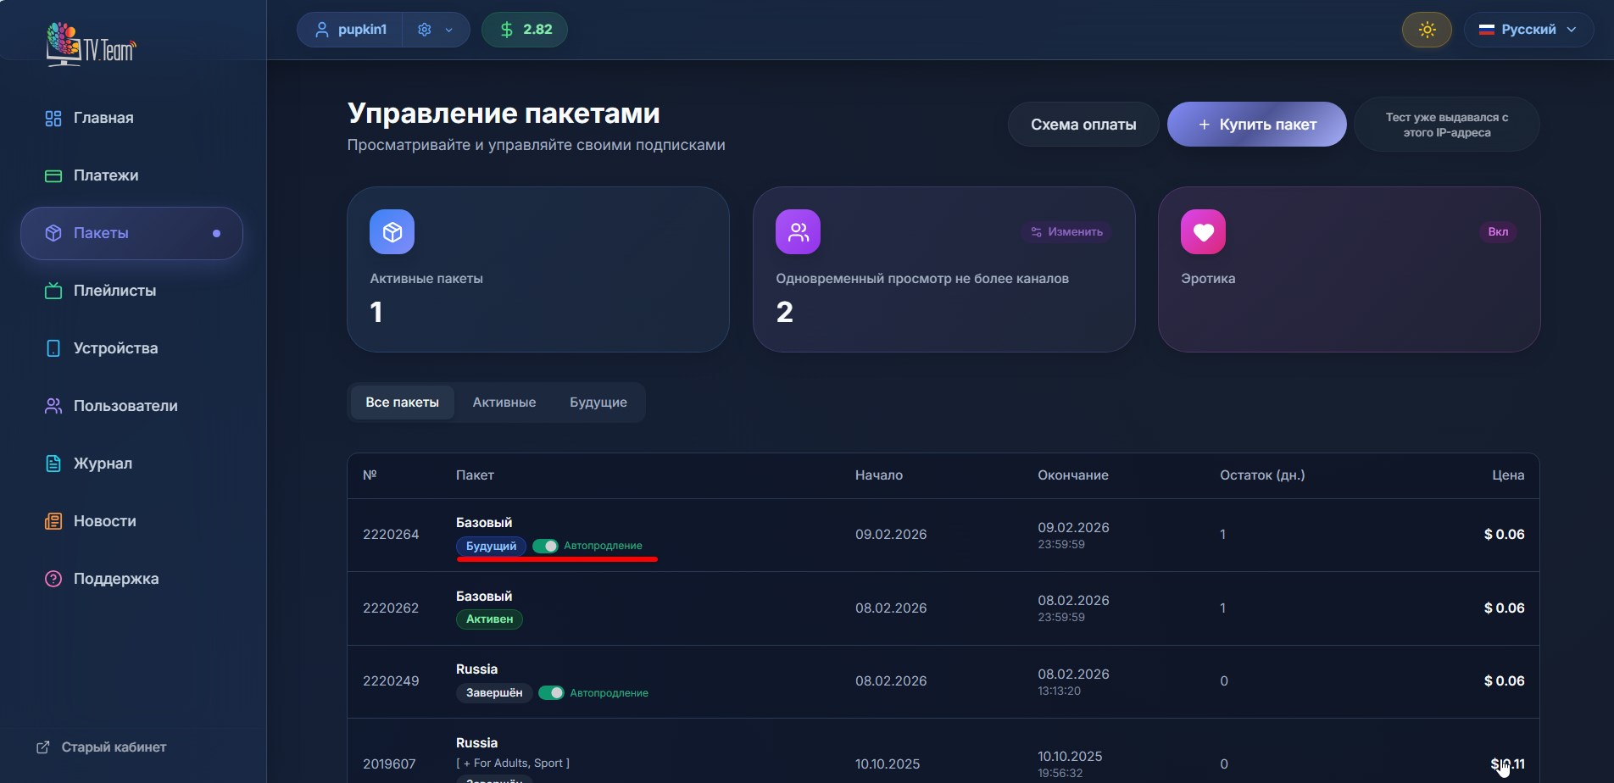Click the blue box active packages icon
Viewport: 1614px width, 783px height.
tap(392, 232)
